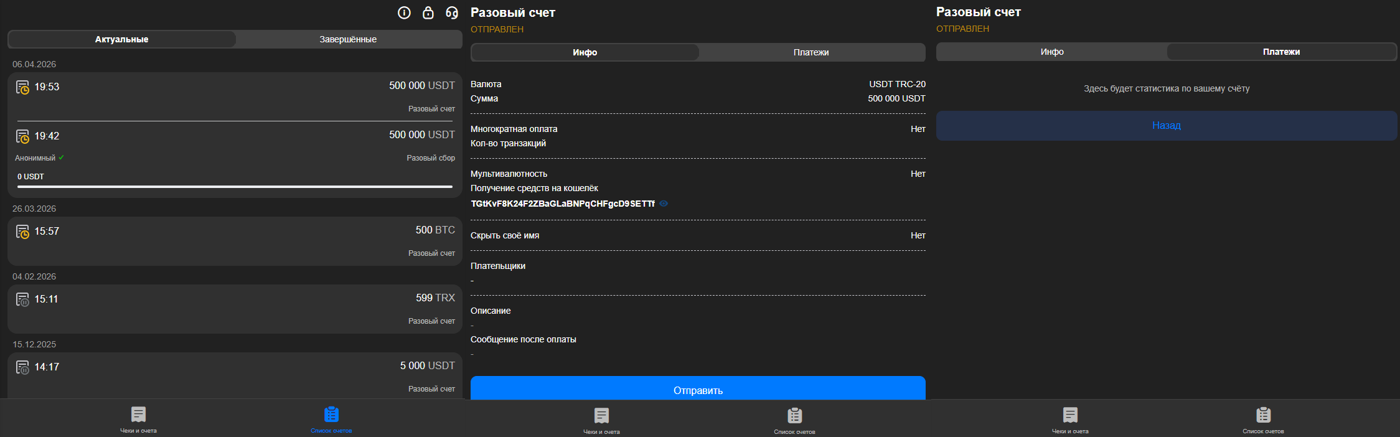Click the Назад button

[x=1167, y=126]
